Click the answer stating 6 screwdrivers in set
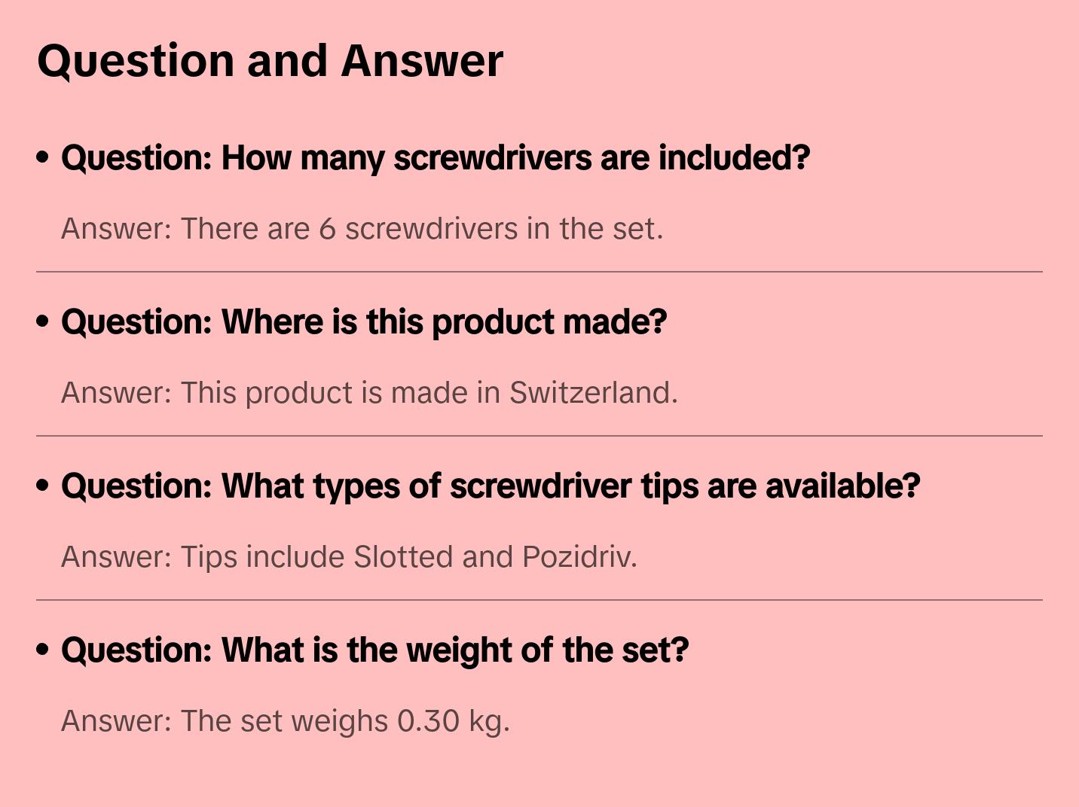Image resolution: width=1079 pixels, height=807 pixels. click(362, 229)
